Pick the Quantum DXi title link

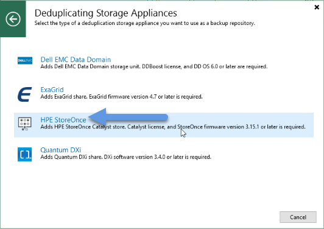point(61,150)
